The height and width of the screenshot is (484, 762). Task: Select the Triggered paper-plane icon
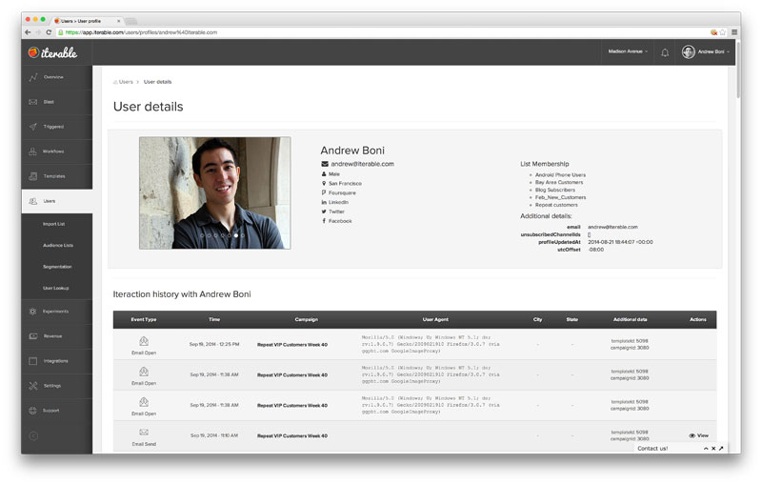33,127
